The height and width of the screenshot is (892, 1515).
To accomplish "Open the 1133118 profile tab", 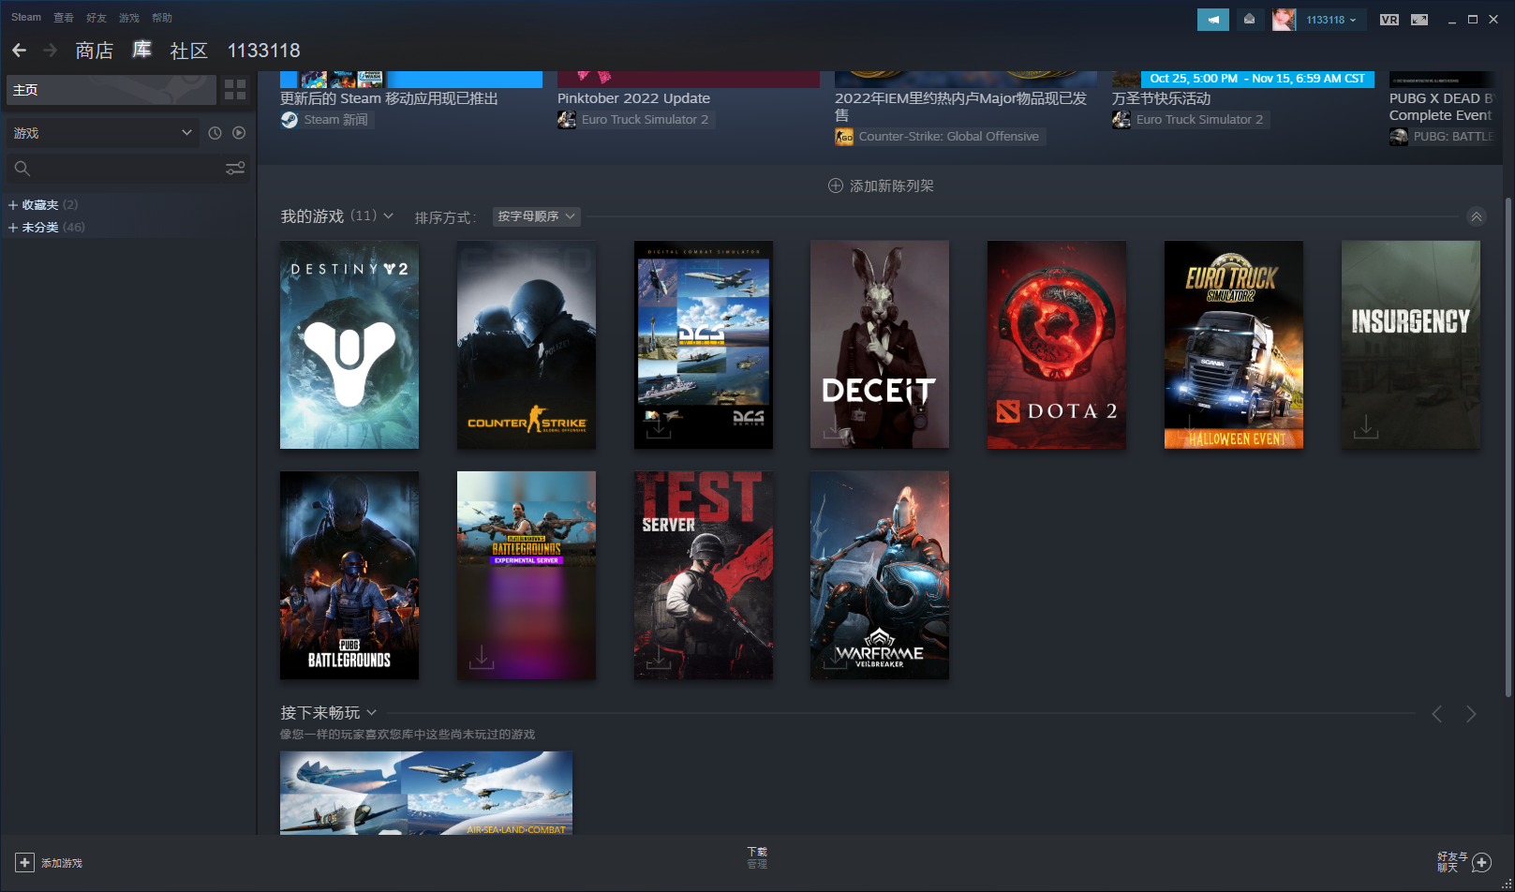I will coord(264,51).
